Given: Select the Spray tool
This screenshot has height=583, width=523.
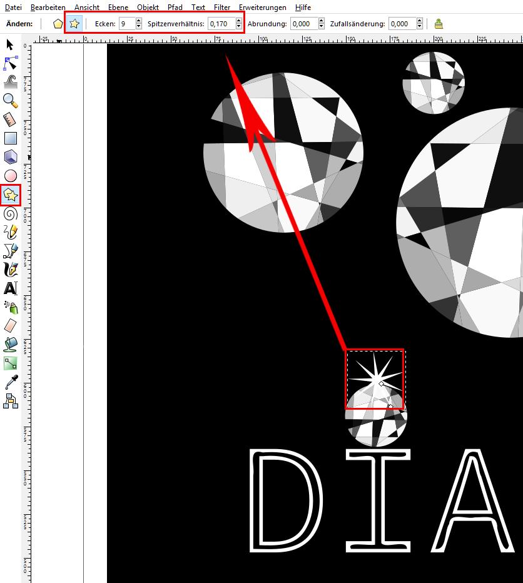Looking at the screenshot, I should click(11, 308).
